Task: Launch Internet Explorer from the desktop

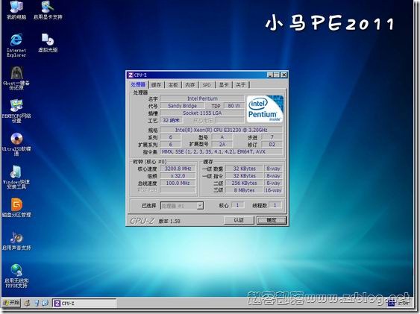Action: 16,45
